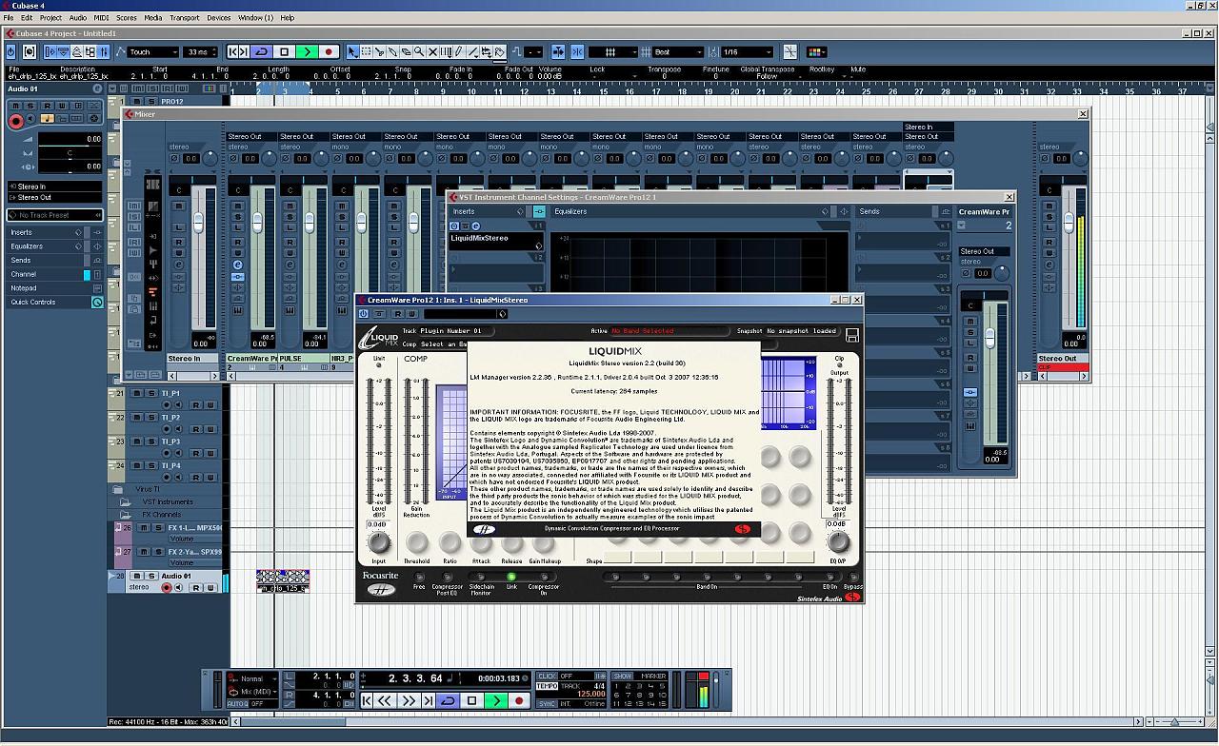
Task: Click Stop on the transport panel
Action: point(471,700)
